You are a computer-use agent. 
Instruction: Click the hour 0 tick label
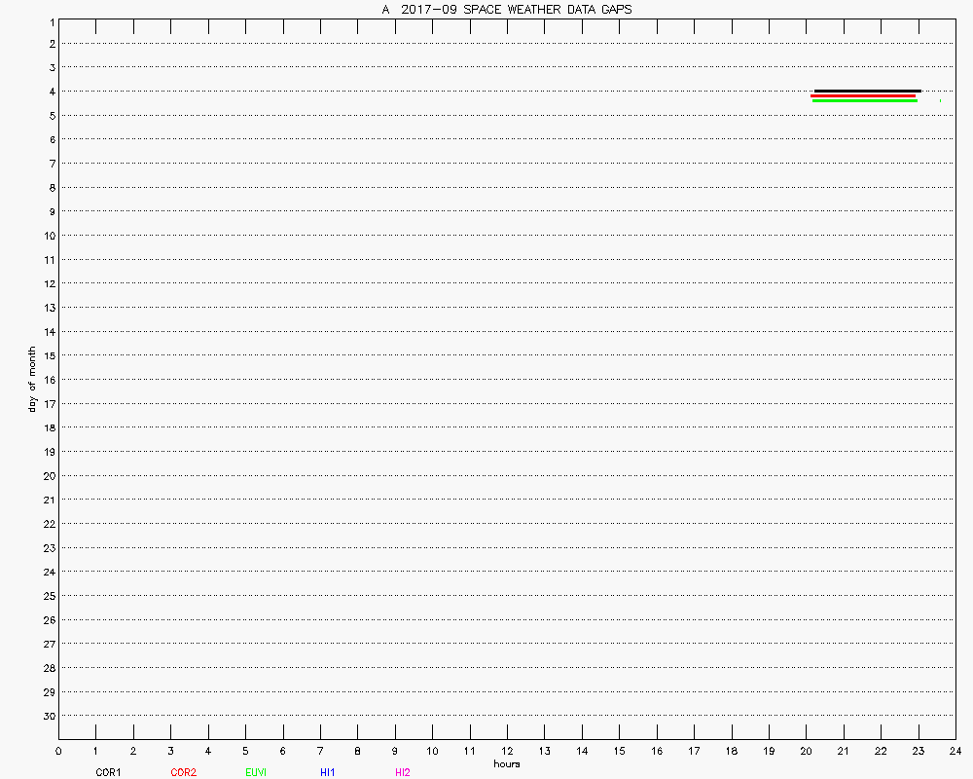59,751
